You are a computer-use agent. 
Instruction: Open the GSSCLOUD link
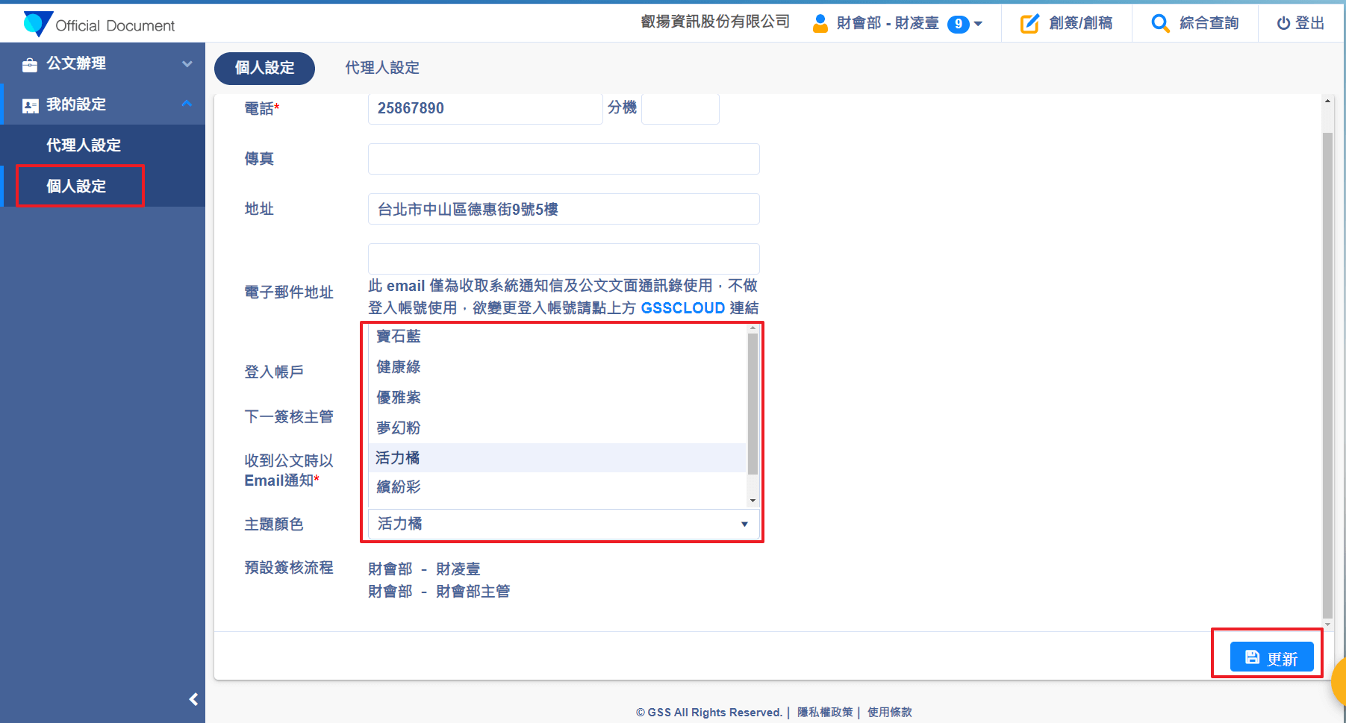pos(682,308)
